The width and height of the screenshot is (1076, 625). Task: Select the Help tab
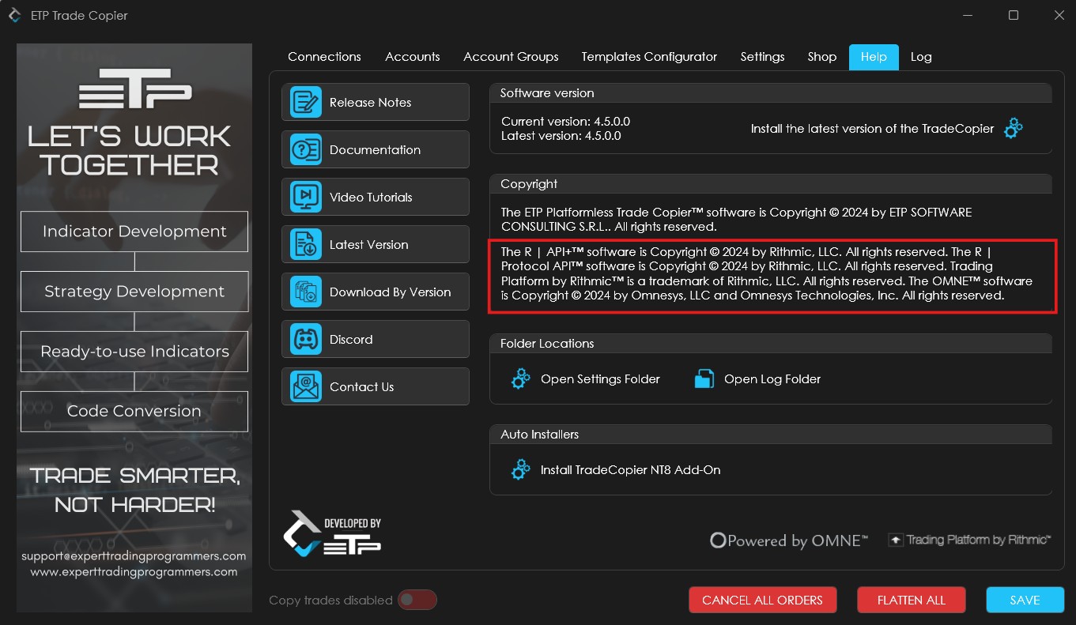(x=874, y=57)
